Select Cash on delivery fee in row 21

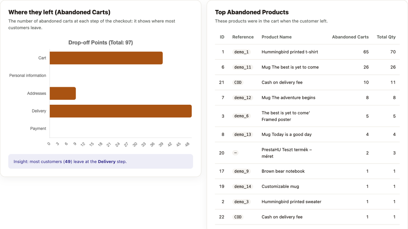point(282,82)
